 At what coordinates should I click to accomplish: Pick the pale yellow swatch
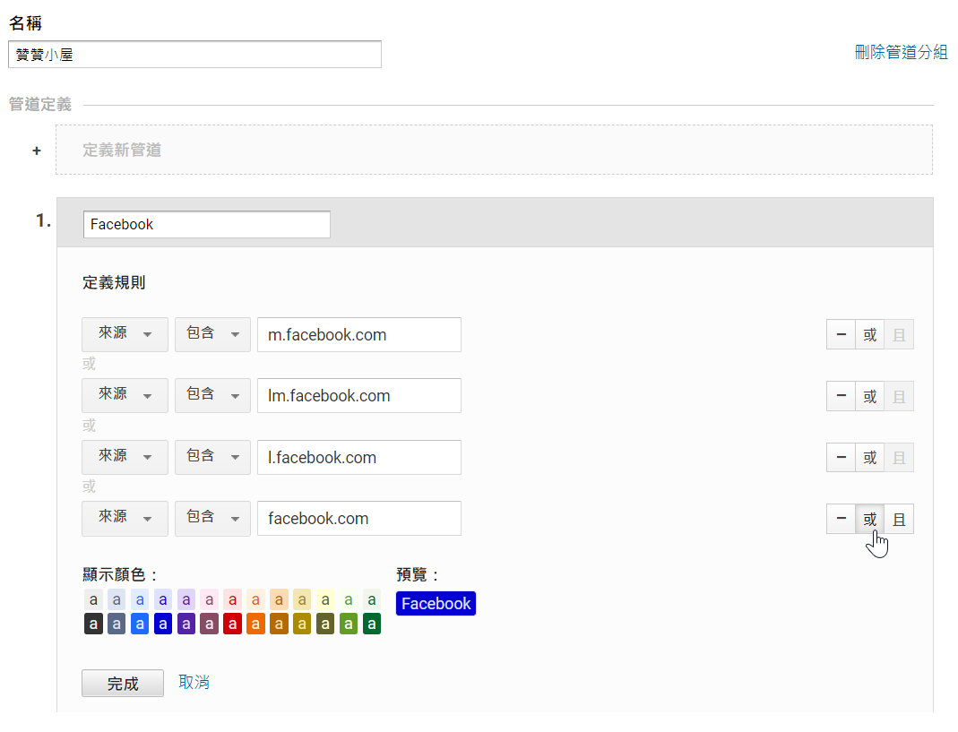point(325,599)
